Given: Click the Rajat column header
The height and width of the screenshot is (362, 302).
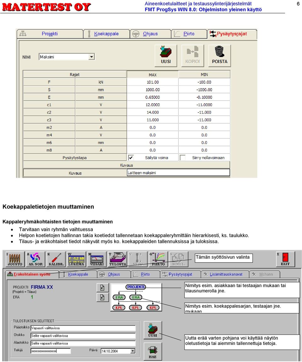Looking at the screenshot, I should pyautogui.click(x=75, y=75).
